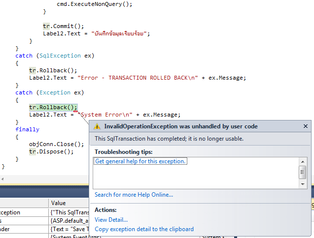Click 'catch (Exception ex)' line
This screenshot has width=314, height=238.
49,93
